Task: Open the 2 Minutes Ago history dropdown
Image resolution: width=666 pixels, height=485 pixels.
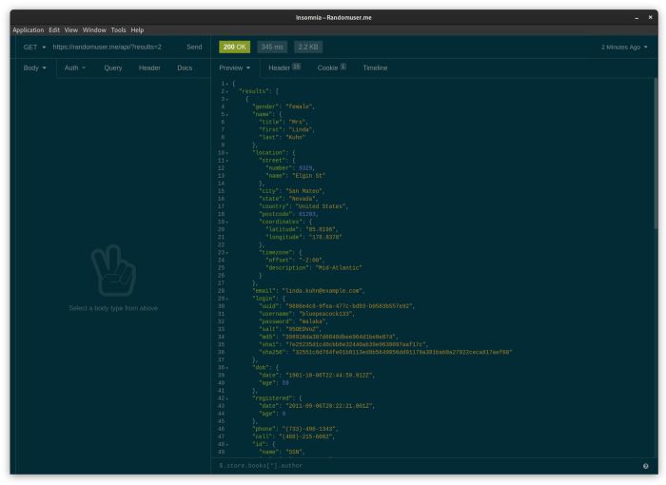Action: (624, 48)
